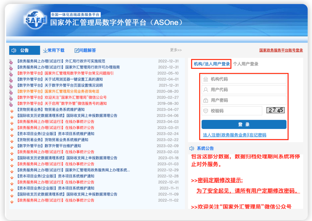Click the announcement speaker icon beside 公告
The width and height of the screenshot is (312, 221).
pyautogui.click(x=14, y=50)
